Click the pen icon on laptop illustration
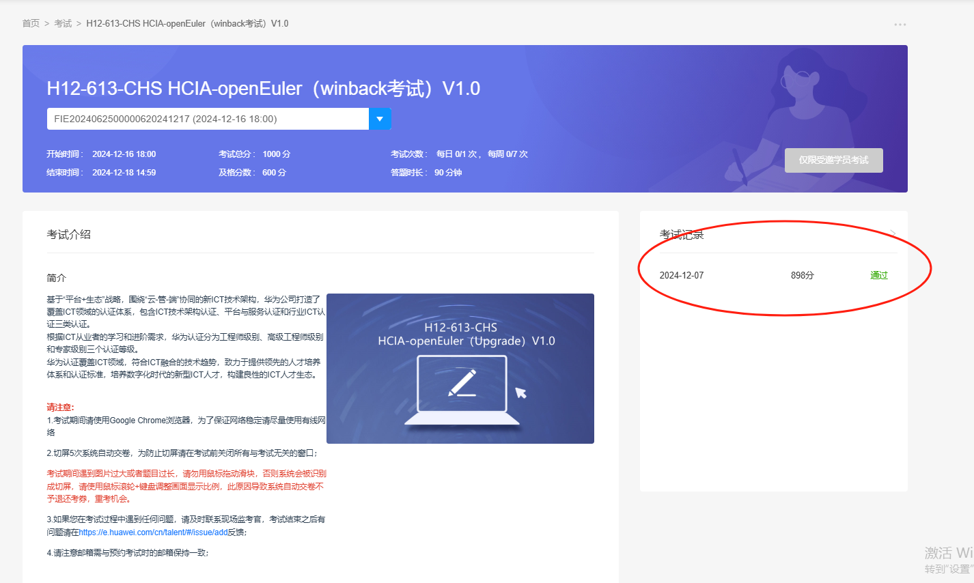 (462, 383)
